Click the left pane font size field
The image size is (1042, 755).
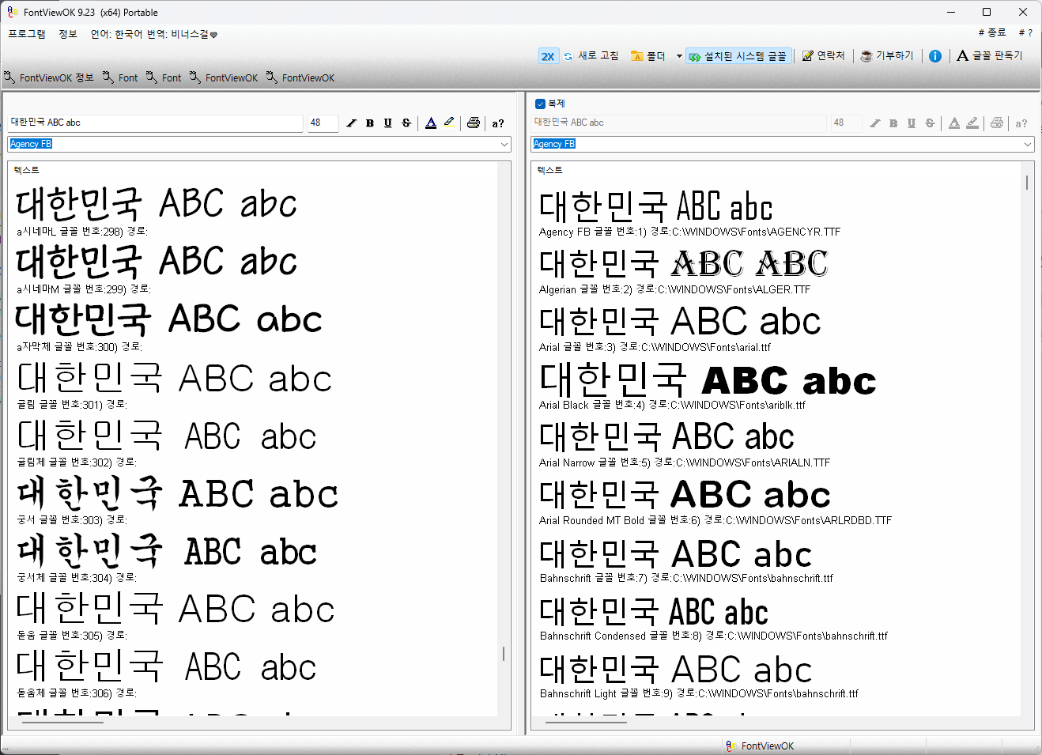click(323, 123)
